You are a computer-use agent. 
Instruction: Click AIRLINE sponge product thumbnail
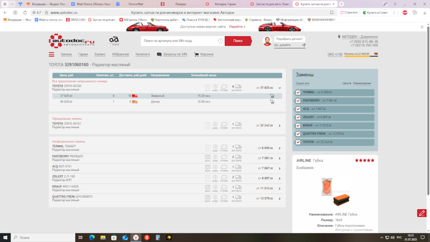(335, 191)
